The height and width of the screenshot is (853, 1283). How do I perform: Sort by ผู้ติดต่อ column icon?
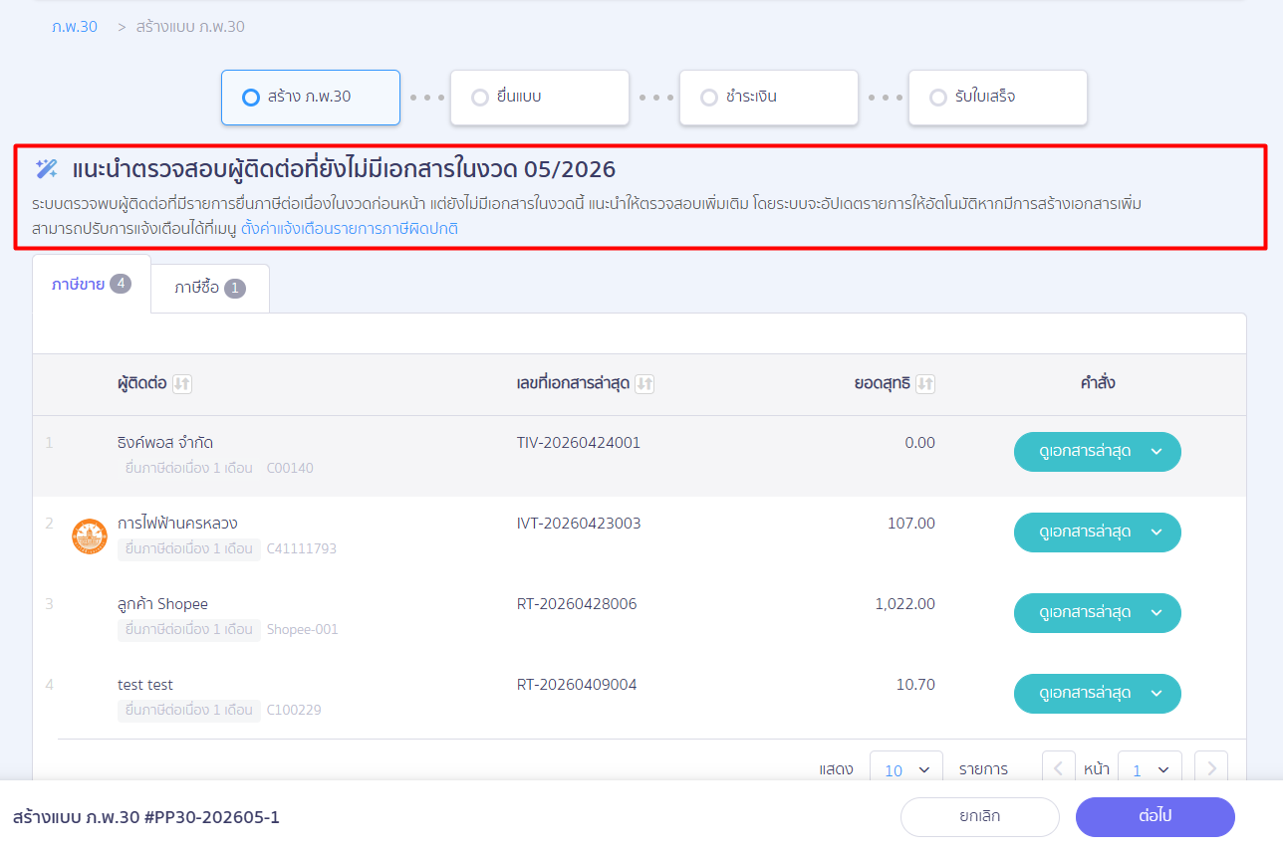(x=182, y=384)
